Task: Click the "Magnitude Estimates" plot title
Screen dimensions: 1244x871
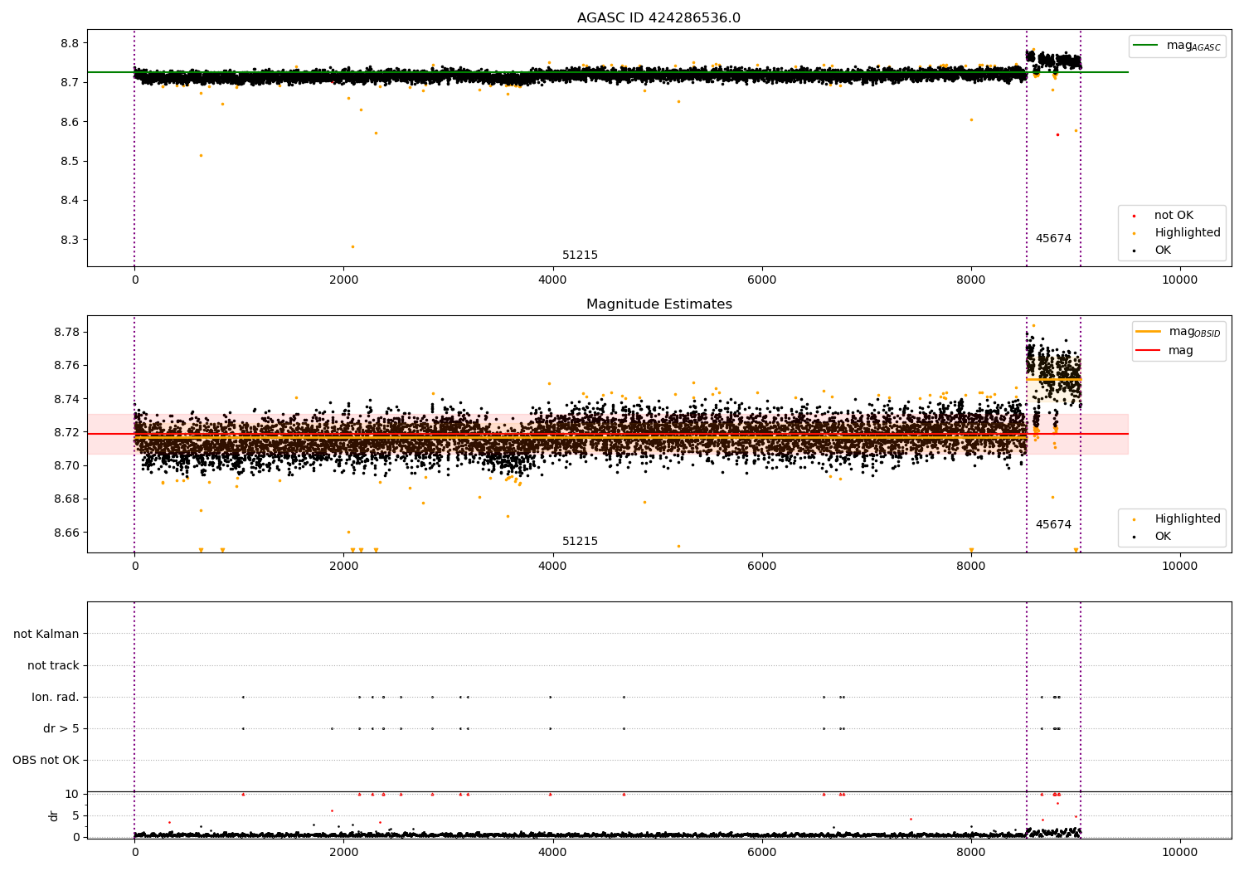Action: point(658,304)
